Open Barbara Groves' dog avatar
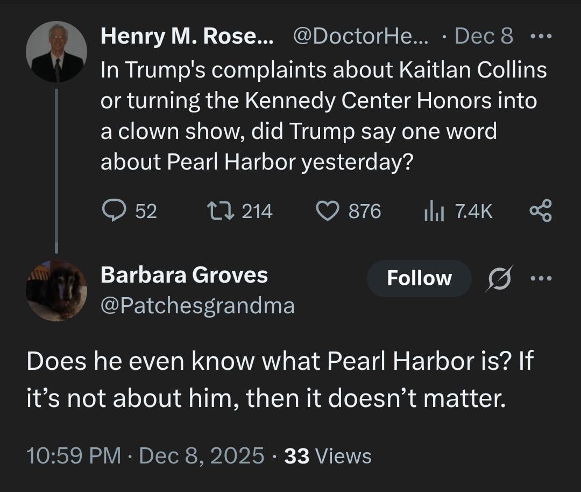Viewport: 581px width, 492px height. click(56, 291)
